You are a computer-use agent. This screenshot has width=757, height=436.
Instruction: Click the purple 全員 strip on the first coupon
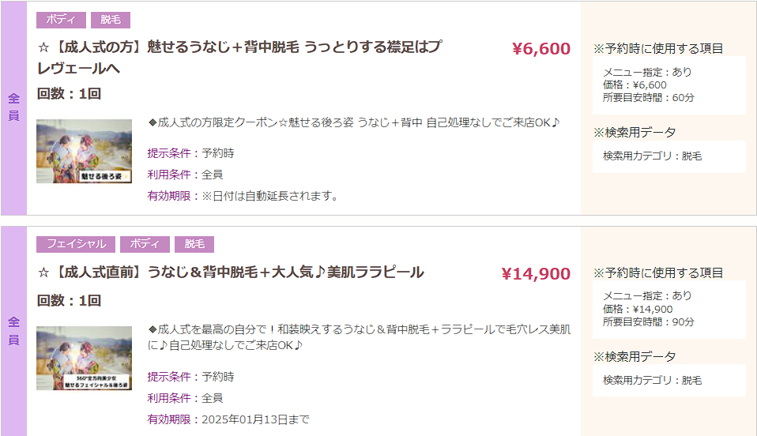[13, 107]
